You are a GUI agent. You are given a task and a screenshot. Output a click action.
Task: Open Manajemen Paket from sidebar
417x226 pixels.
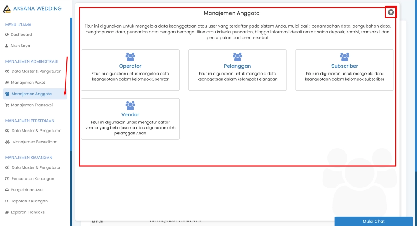[x=28, y=83]
